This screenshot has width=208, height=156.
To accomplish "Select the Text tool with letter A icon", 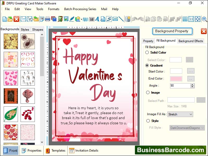I will (97, 19).
